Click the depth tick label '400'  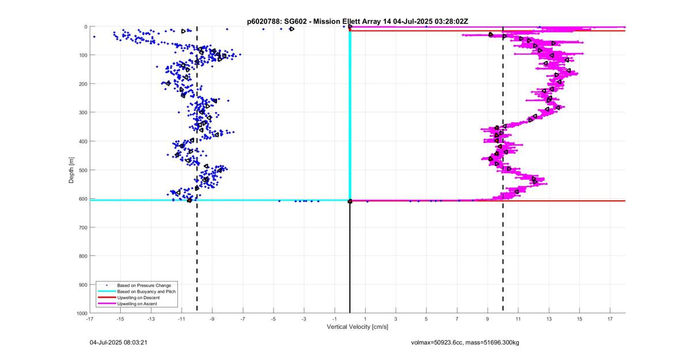tap(82, 141)
